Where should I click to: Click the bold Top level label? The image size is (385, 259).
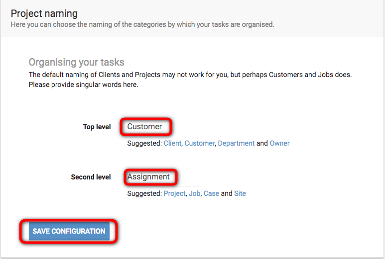97,127
